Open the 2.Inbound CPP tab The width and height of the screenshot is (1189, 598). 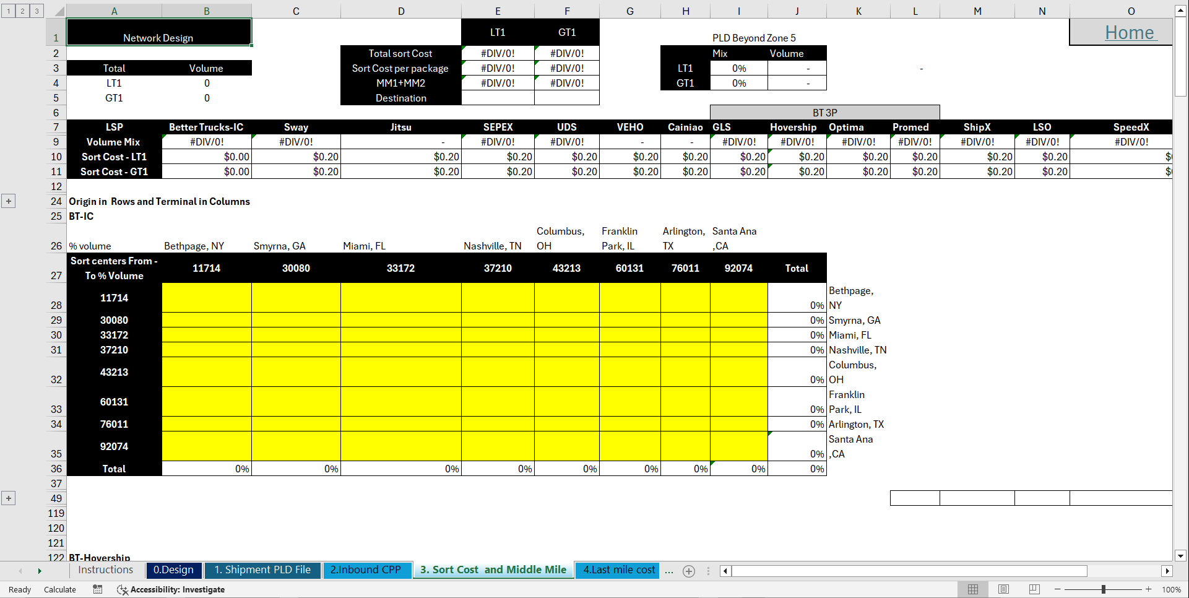click(368, 570)
